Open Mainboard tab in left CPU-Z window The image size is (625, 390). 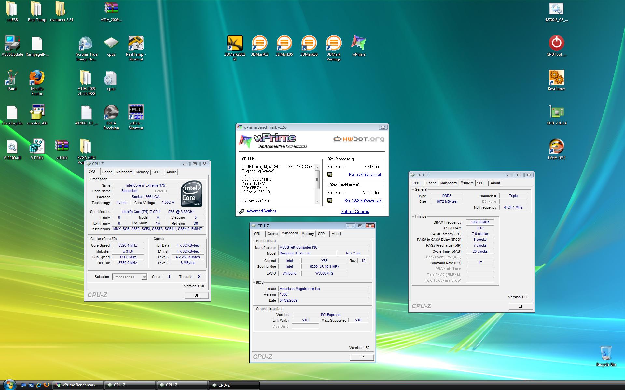click(x=124, y=172)
